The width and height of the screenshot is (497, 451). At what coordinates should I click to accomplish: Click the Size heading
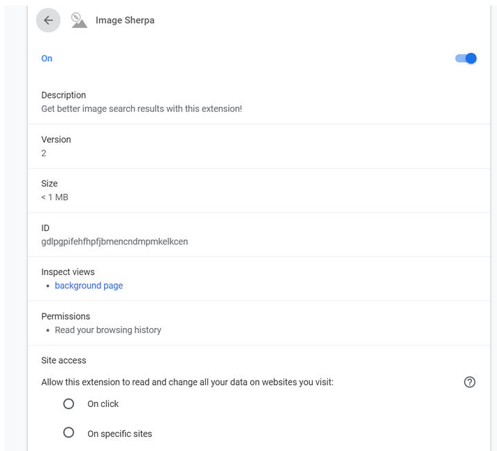(x=50, y=184)
